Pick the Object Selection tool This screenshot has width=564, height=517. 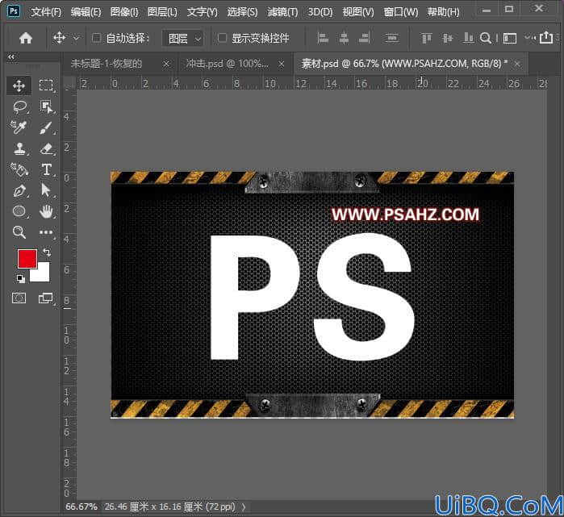46,106
